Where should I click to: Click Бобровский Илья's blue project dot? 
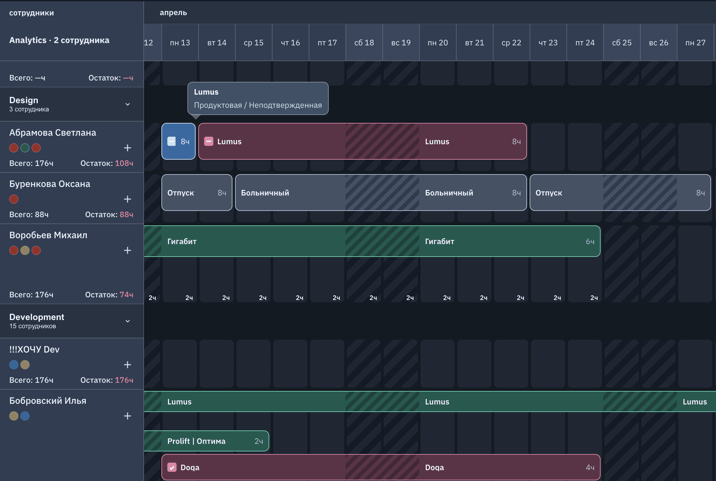(25, 416)
